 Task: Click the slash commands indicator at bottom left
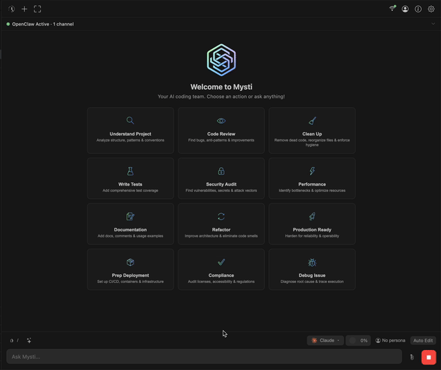tap(14, 340)
